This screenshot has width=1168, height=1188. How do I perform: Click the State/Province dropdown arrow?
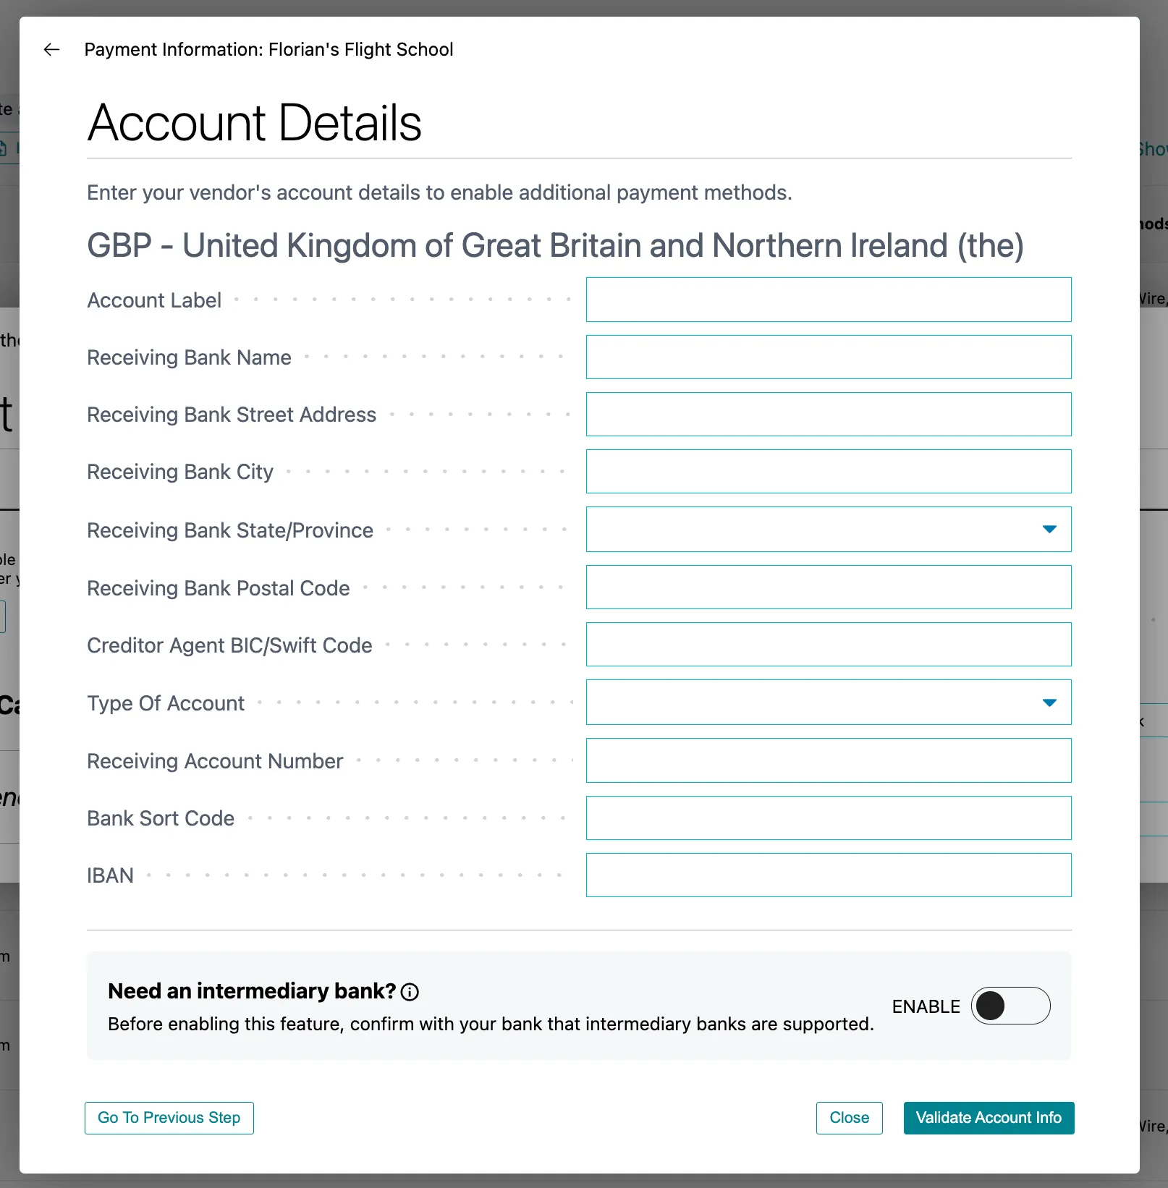click(x=1049, y=530)
